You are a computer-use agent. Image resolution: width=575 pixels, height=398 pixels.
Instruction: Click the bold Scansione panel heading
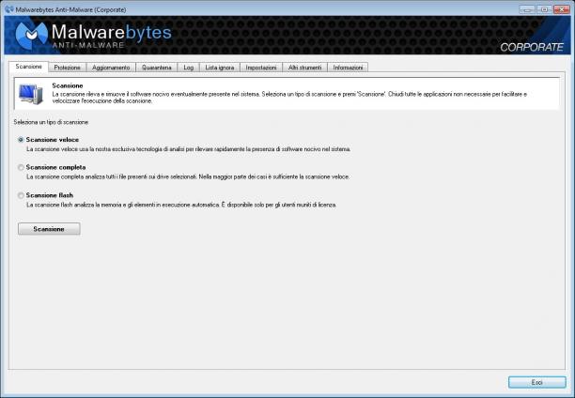pos(68,85)
